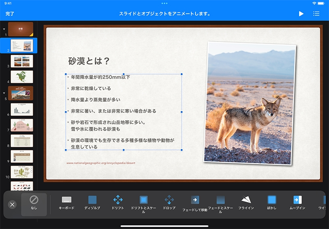Apply the ドロップ animation

click(169, 203)
